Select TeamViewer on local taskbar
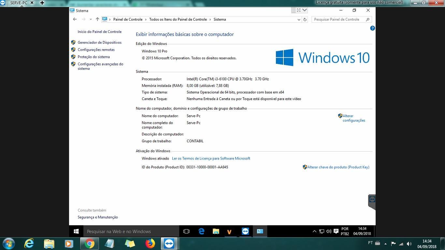 pos(169,243)
